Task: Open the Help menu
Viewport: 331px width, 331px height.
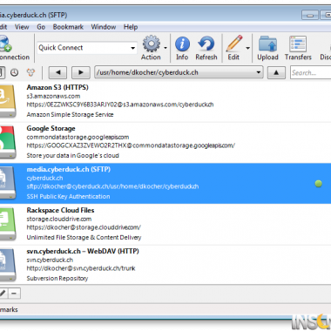Action: click(131, 27)
